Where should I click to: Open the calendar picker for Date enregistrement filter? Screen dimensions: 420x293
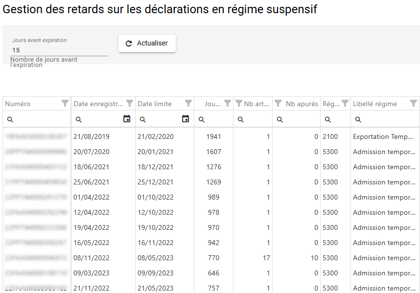(127, 119)
